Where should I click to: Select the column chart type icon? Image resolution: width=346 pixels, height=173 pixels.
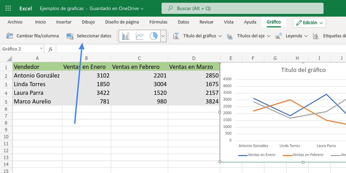pyautogui.click(x=126, y=36)
